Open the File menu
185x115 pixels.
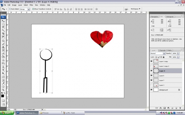pyautogui.click(x=5, y=5)
